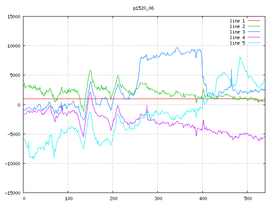Click the purple line 4 legend sample
Viewport: 273px width, 204px height.
(254, 37)
